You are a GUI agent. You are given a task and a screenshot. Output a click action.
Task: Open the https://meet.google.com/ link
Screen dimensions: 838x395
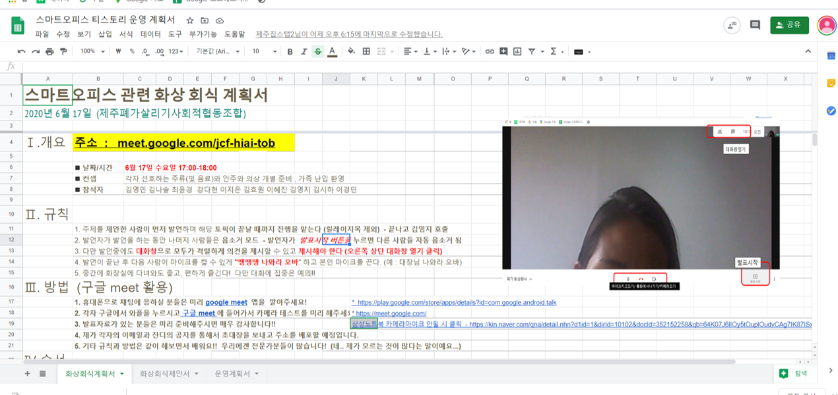coord(389,313)
